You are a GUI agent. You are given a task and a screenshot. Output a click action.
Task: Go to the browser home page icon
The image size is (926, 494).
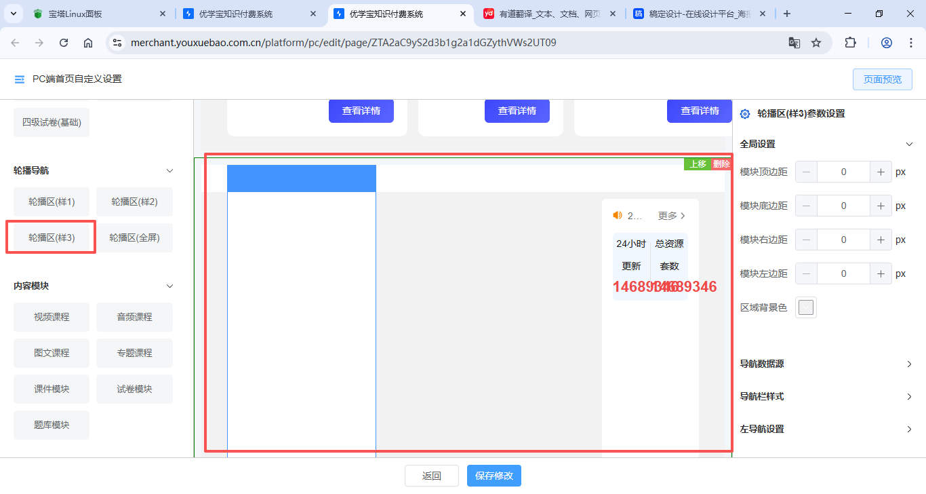pos(88,43)
